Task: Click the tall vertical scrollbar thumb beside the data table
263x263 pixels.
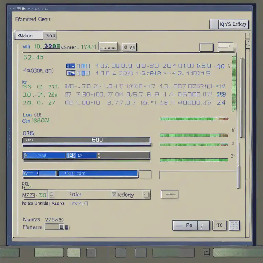Action: (241, 98)
